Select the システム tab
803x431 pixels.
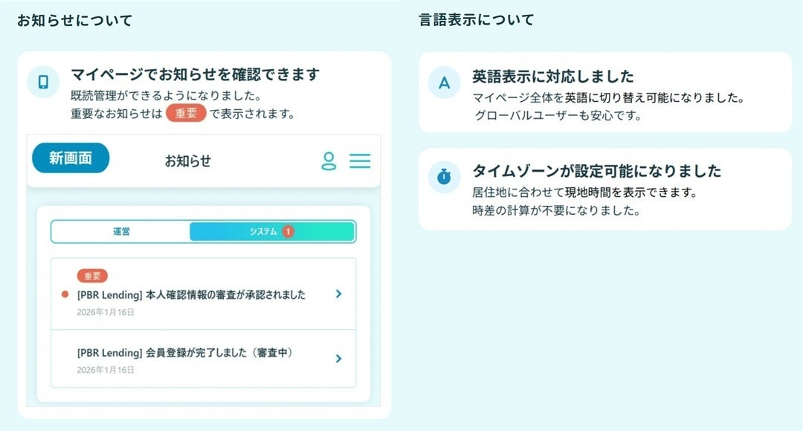point(272,231)
